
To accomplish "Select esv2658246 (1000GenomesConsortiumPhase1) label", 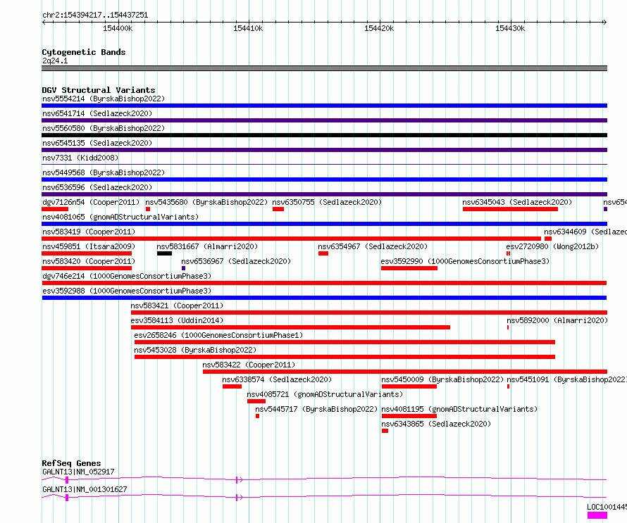I will pyautogui.click(x=218, y=335).
